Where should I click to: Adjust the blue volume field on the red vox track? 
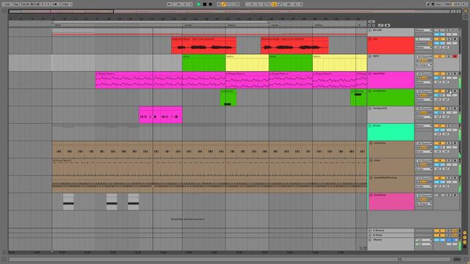click(439, 43)
